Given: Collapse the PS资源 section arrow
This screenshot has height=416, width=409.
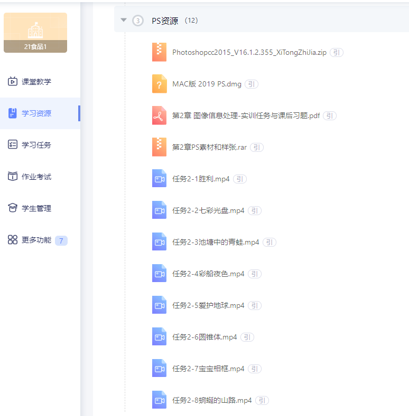Looking at the screenshot, I should pyautogui.click(x=124, y=20).
